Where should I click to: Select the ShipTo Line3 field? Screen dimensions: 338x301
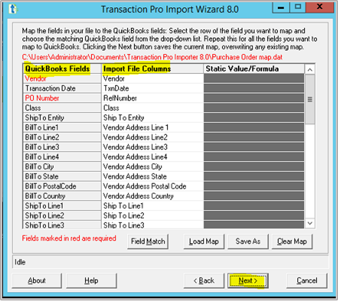[x=62, y=225]
